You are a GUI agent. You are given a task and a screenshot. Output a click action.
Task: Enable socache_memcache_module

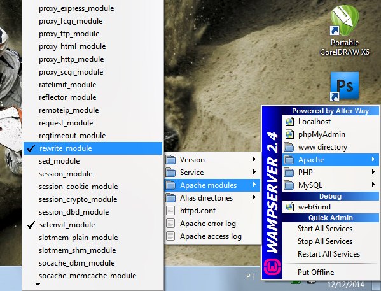tap(93, 276)
